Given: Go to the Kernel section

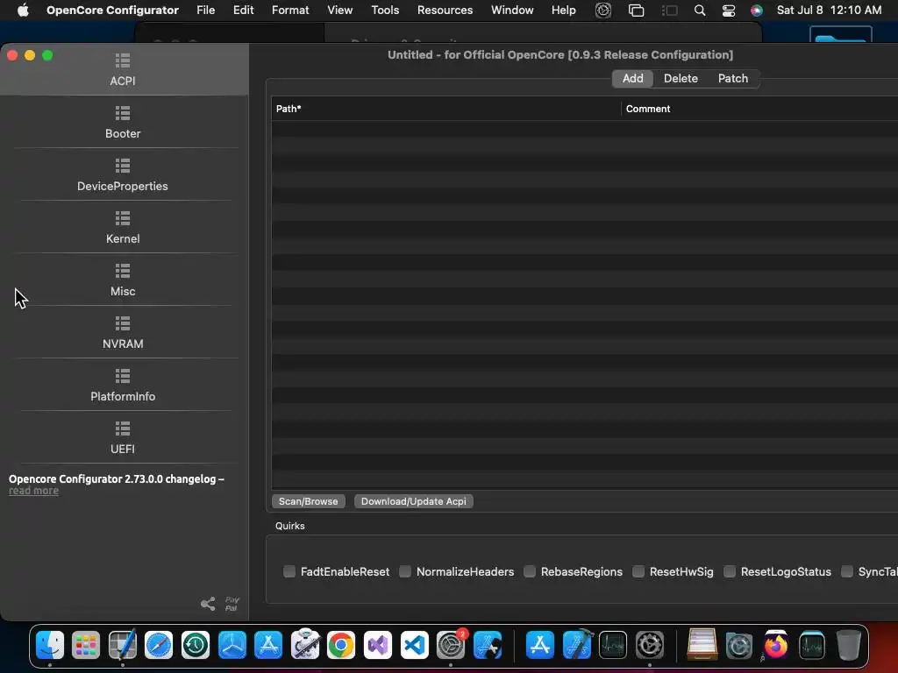Looking at the screenshot, I should tap(123, 227).
